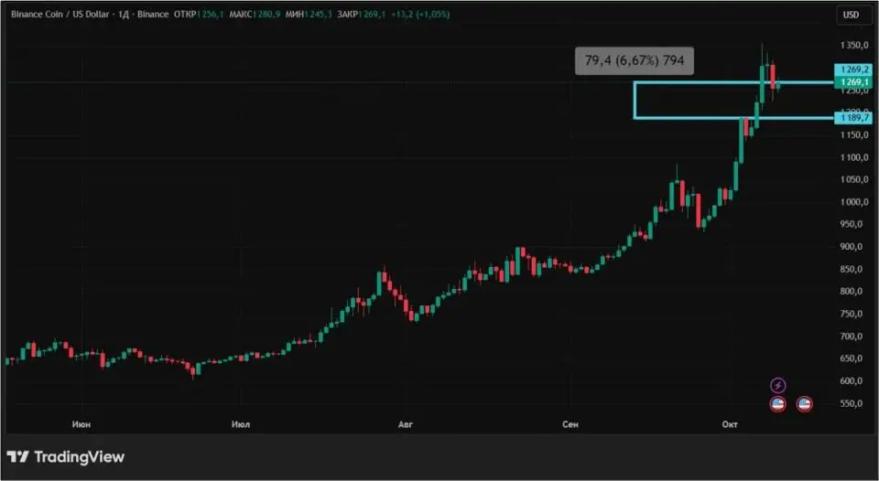Open the USD currency selector
The height and width of the screenshot is (481, 879).
pyautogui.click(x=851, y=15)
